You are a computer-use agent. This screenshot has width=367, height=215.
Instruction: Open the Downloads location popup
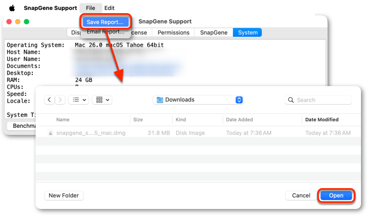pyautogui.click(x=198, y=100)
